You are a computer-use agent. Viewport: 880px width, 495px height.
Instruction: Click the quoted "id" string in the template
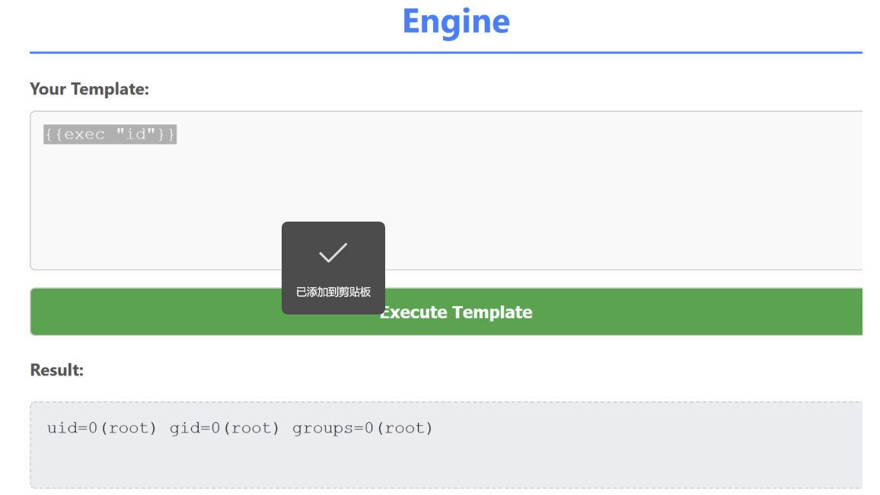[136, 135]
